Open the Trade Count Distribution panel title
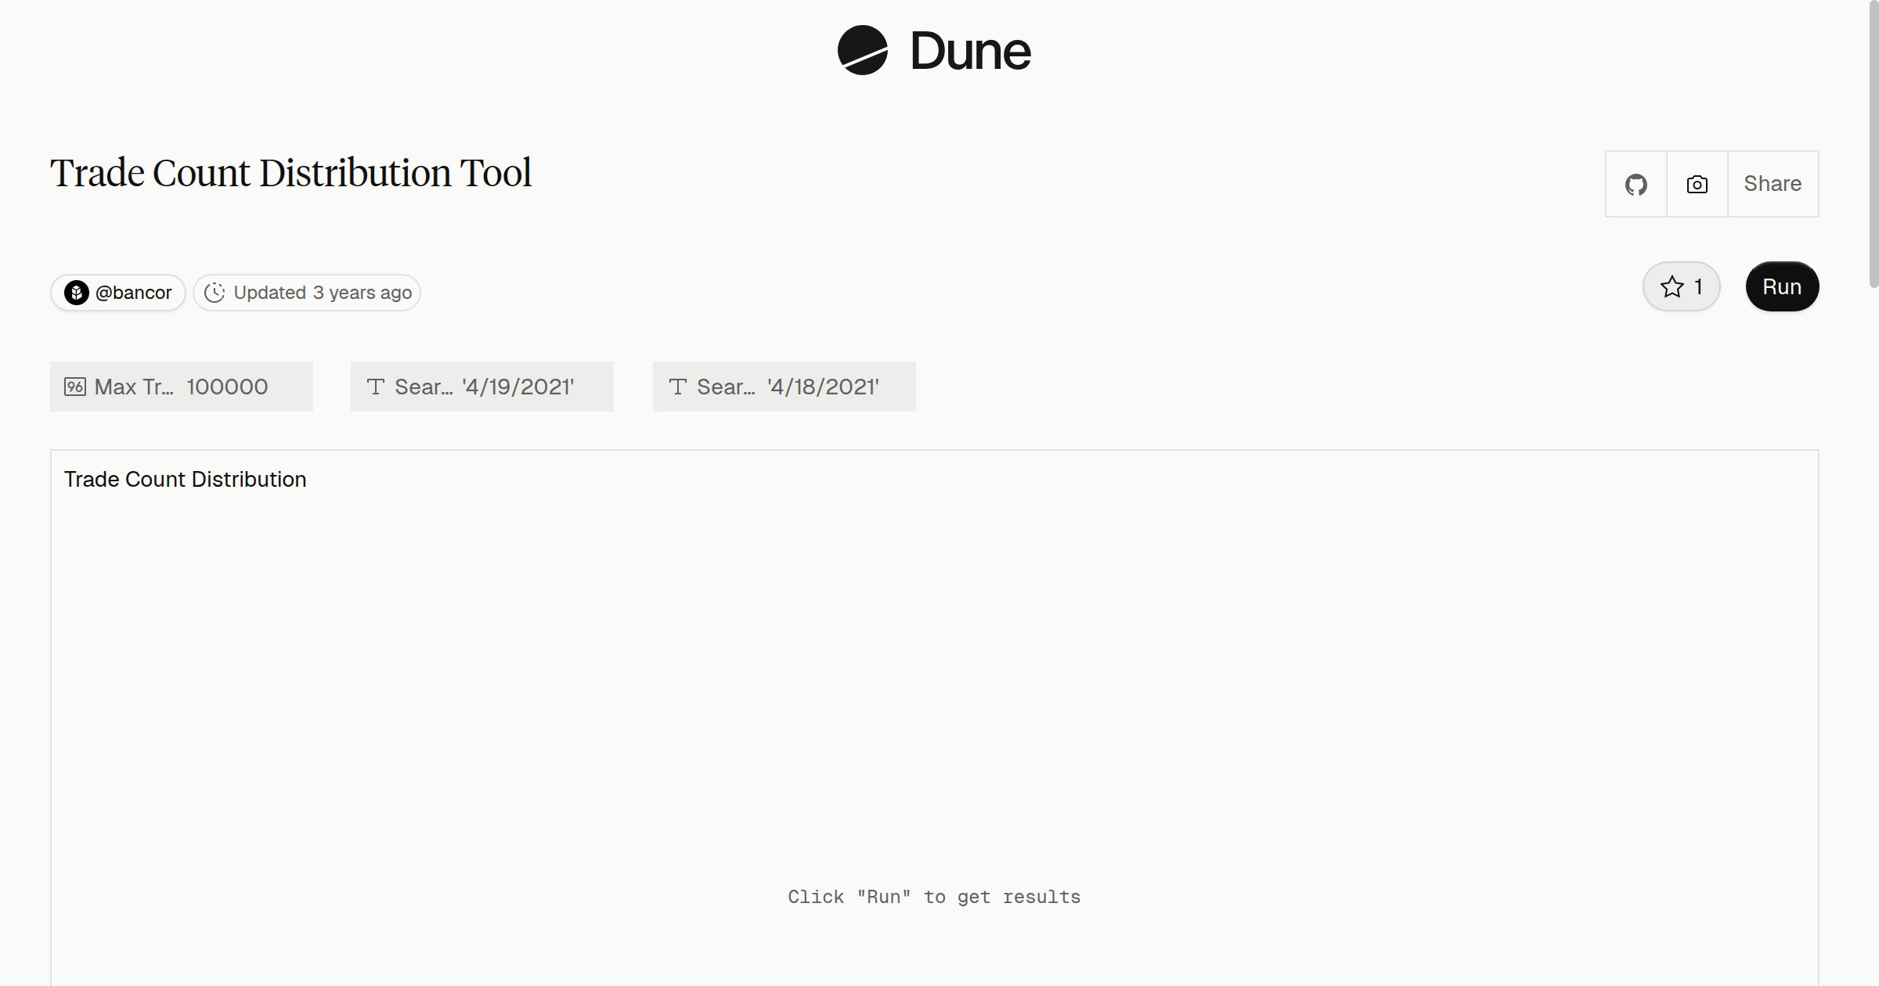 185,480
